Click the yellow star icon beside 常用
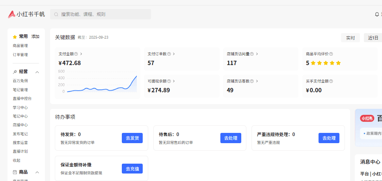This screenshot has height=181, width=382. pos(15,37)
